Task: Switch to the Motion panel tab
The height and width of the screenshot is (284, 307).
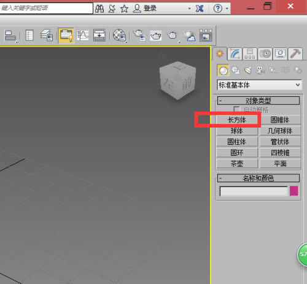Action: 265,54
